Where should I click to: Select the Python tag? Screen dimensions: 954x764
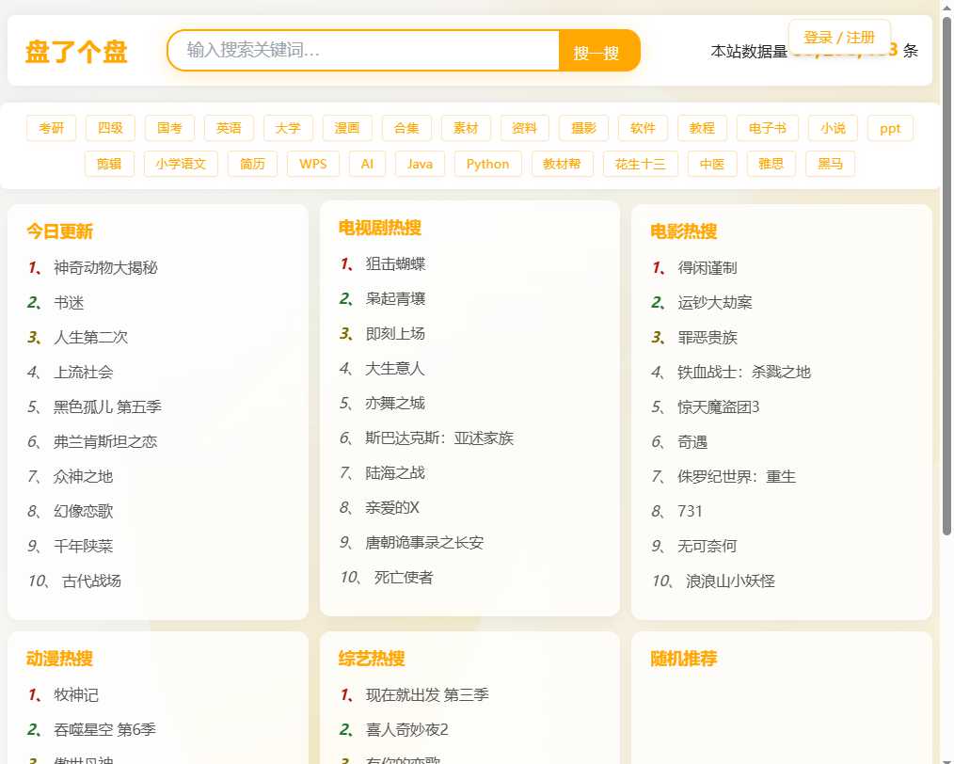tap(487, 163)
